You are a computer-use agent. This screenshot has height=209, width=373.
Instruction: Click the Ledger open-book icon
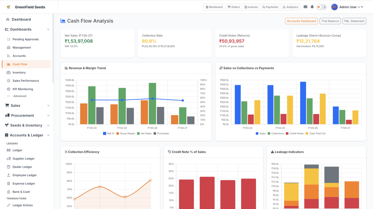click(9, 150)
